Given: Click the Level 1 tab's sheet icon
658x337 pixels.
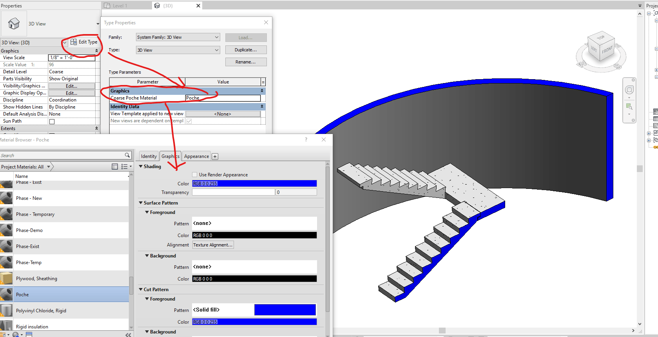Looking at the screenshot, I should click(107, 5).
